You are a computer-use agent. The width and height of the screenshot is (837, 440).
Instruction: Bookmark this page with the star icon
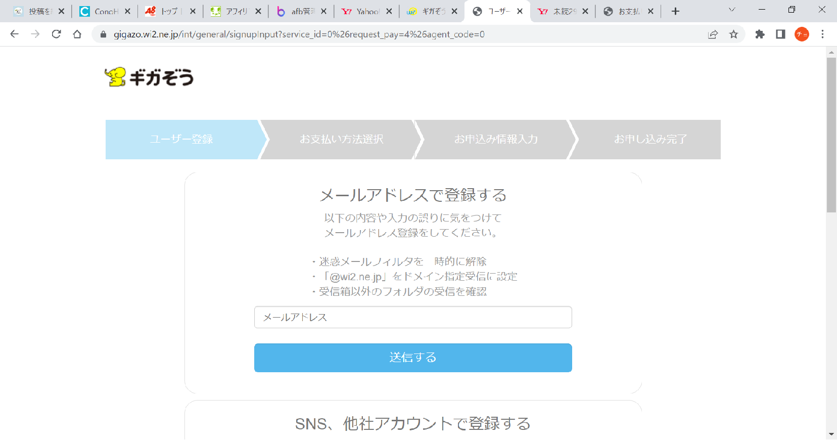[733, 34]
